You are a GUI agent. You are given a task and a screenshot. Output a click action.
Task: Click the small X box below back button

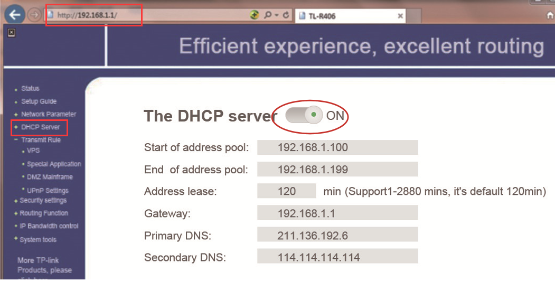(11, 33)
